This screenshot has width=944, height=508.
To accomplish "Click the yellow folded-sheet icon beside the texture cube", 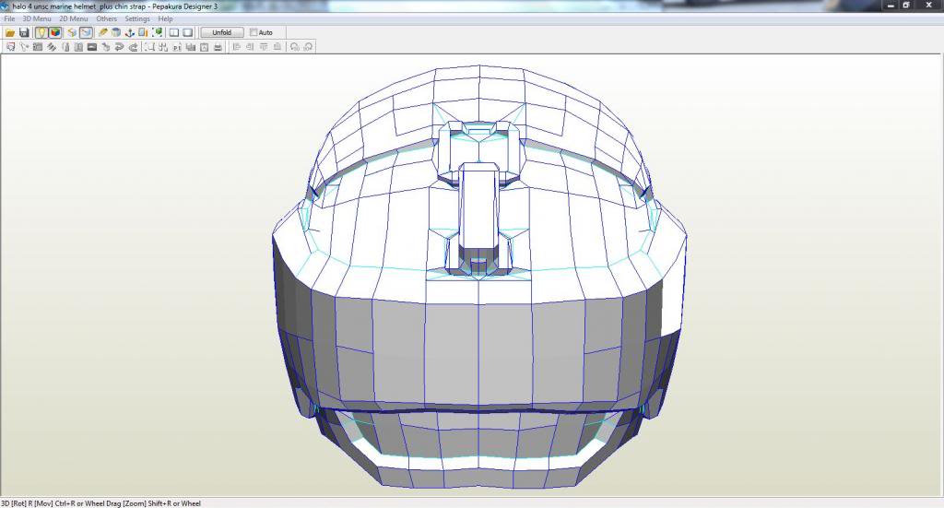I will tap(72, 32).
